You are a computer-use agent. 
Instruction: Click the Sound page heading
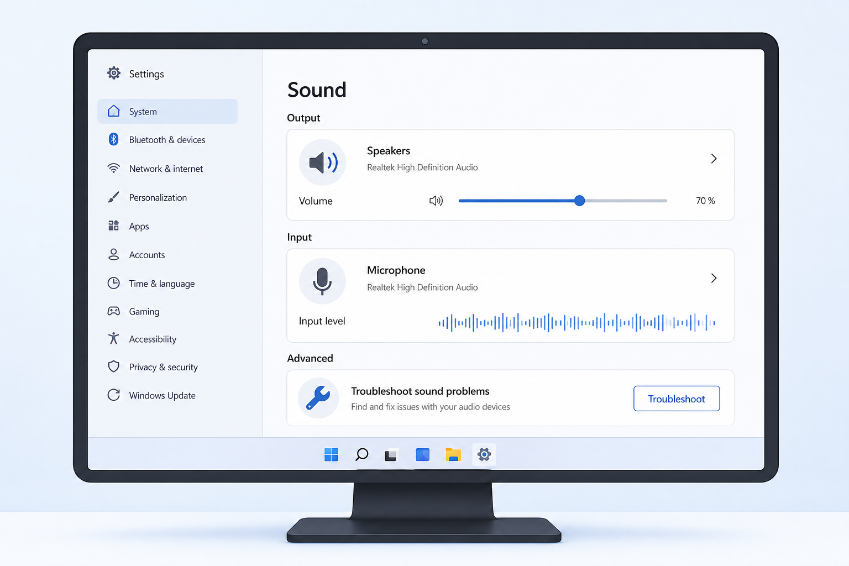tap(317, 90)
